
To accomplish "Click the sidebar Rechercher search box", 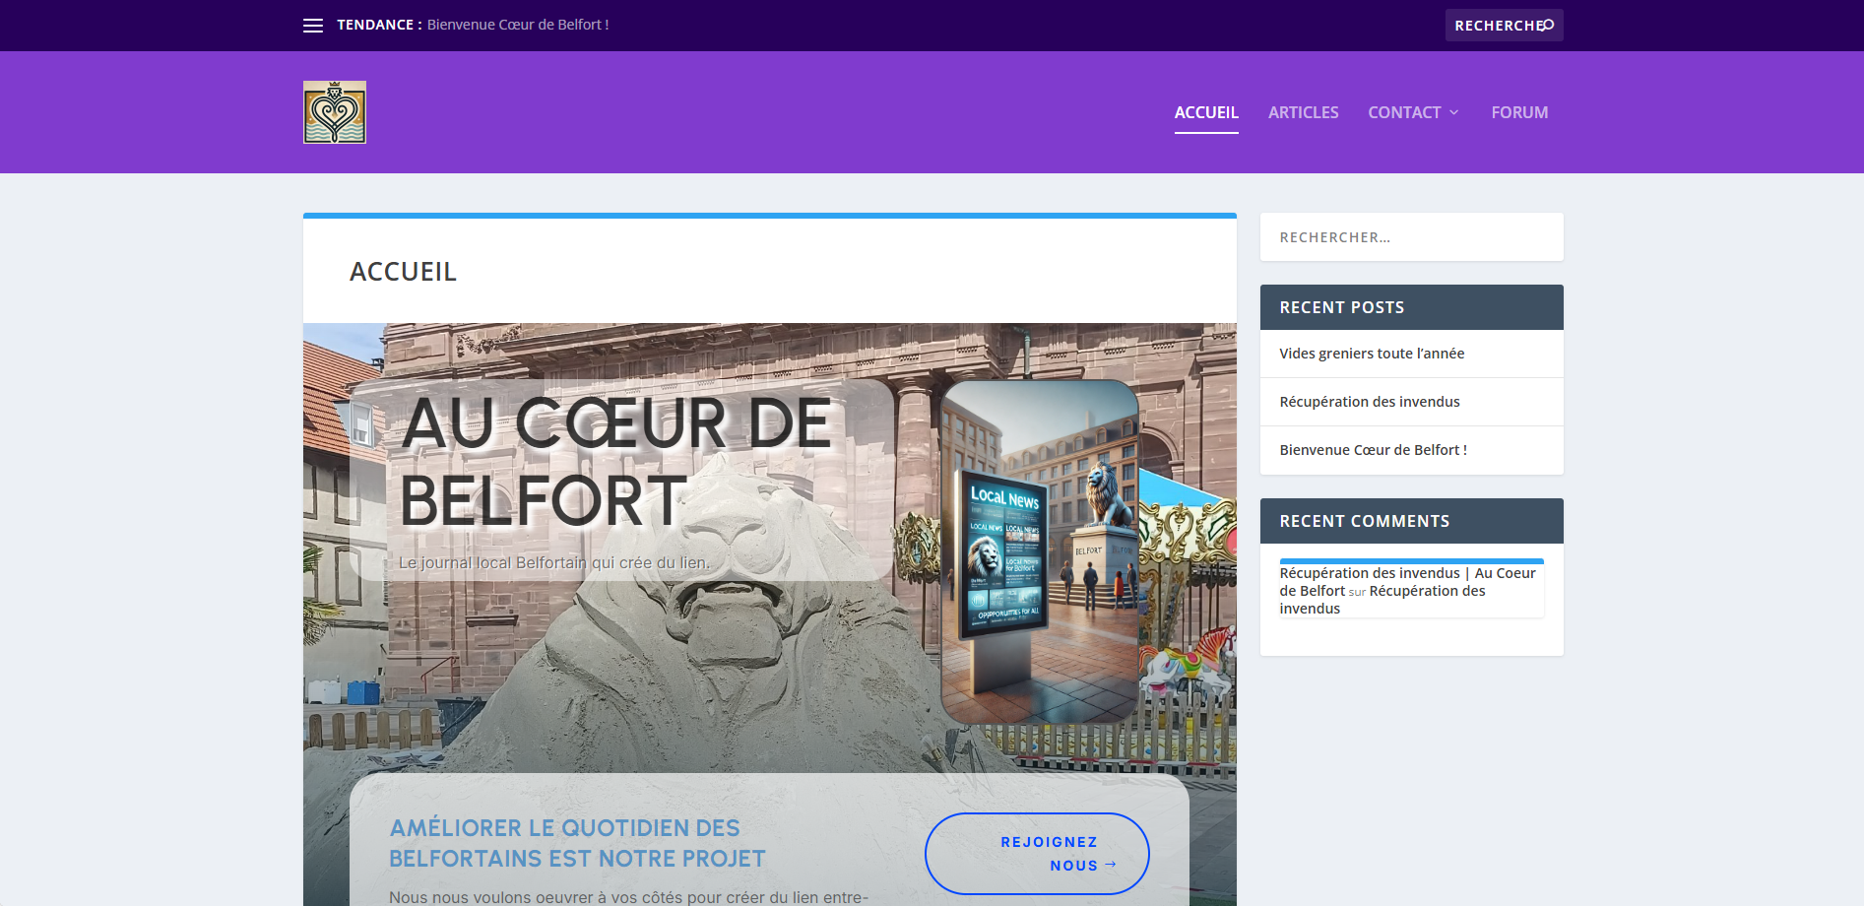I will (1410, 237).
